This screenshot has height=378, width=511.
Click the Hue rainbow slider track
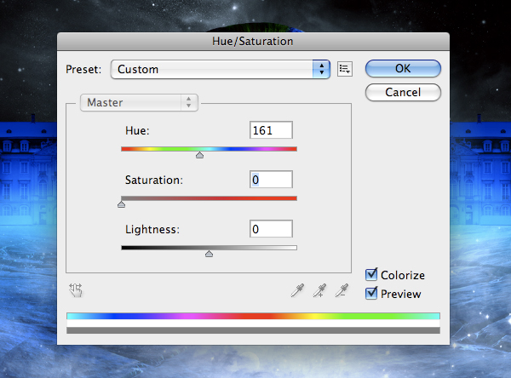point(209,149)
